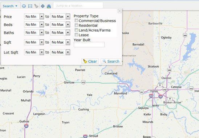Click the Interstate 44 shield in Tulsa
Image resolution: width=199 pixels, height=138 pixels.
click(x=161, y=96)
